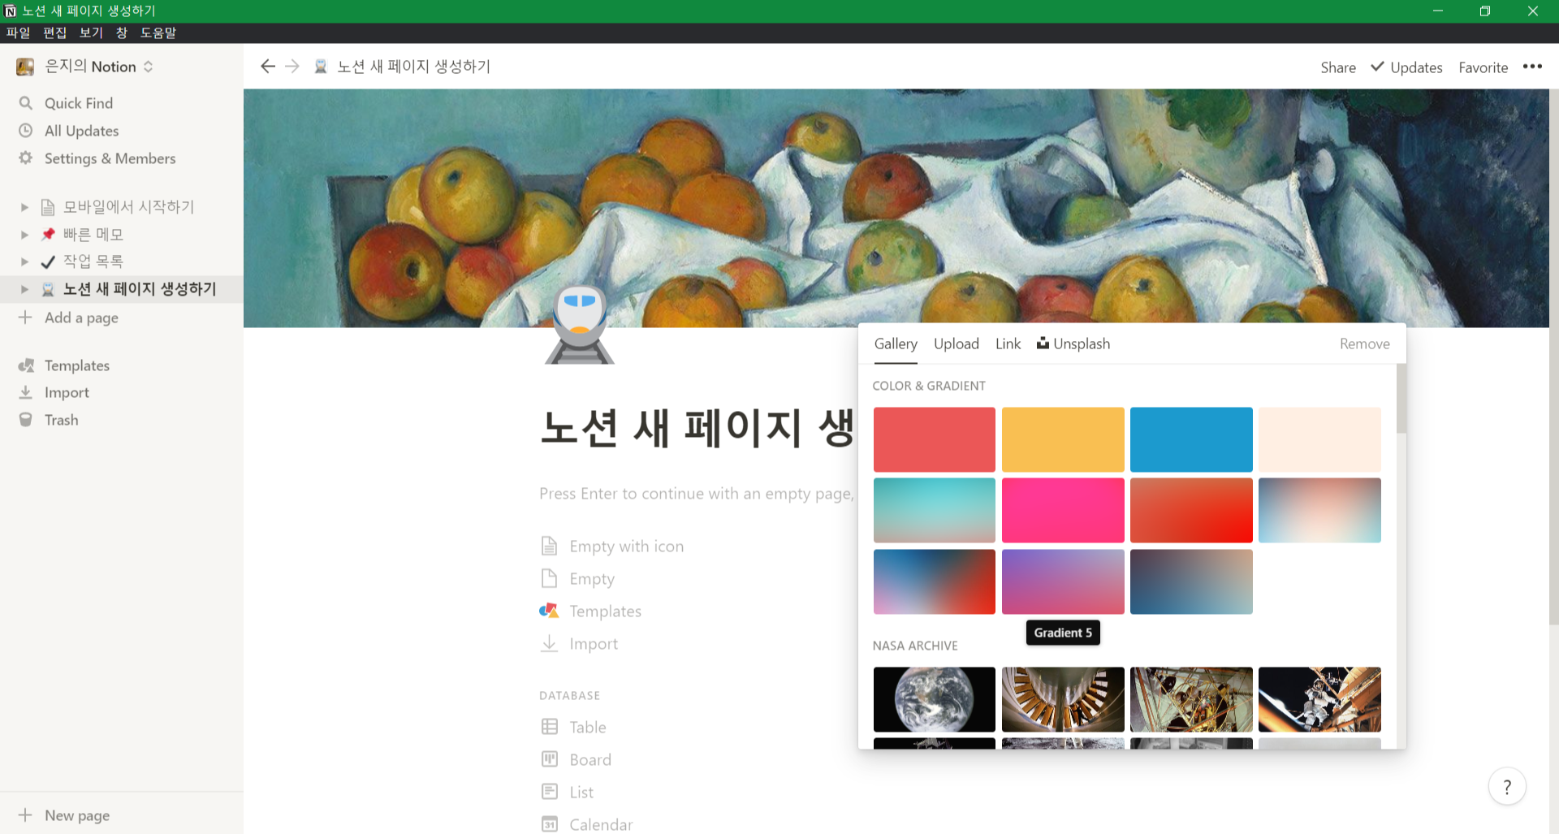Click the Import download icon in sidebar
This screenshot has width=1559, height=834.
click(x=26, y=392)
